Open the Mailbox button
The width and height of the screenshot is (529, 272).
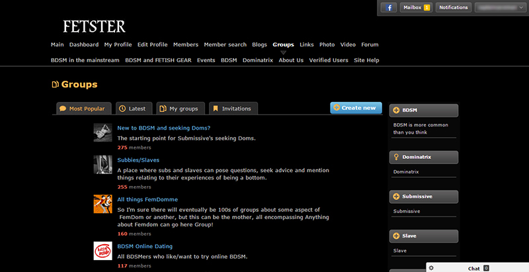click(416, 7)
